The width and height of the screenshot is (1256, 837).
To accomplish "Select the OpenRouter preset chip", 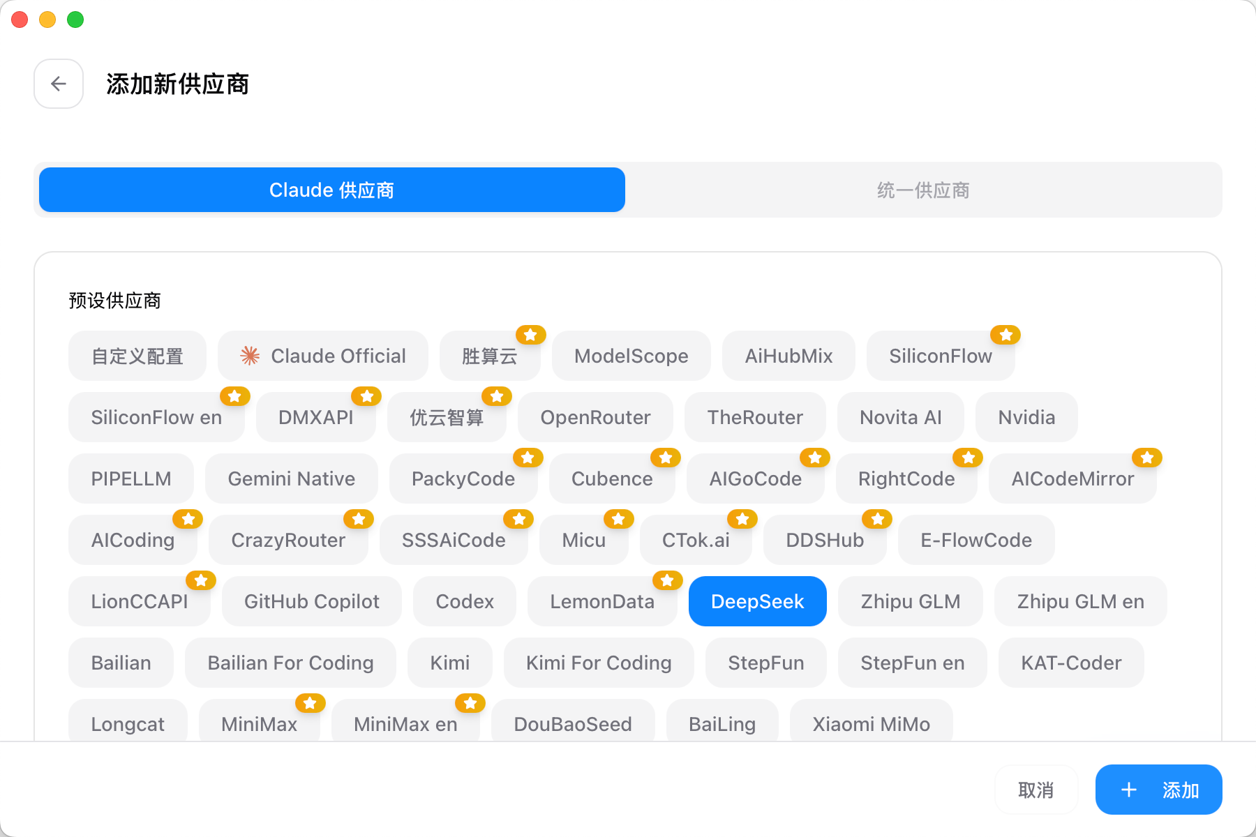I will (595, 417).
